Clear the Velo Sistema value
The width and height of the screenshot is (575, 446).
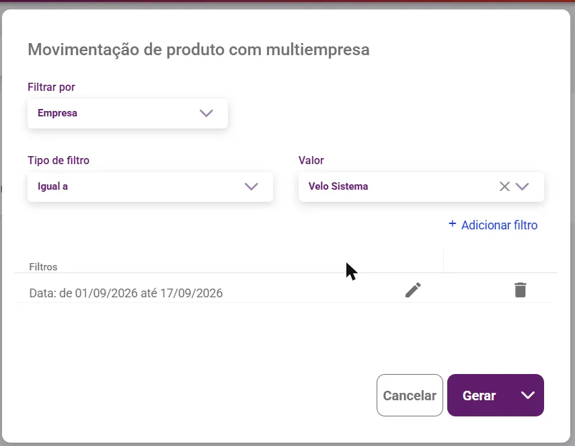504,186
